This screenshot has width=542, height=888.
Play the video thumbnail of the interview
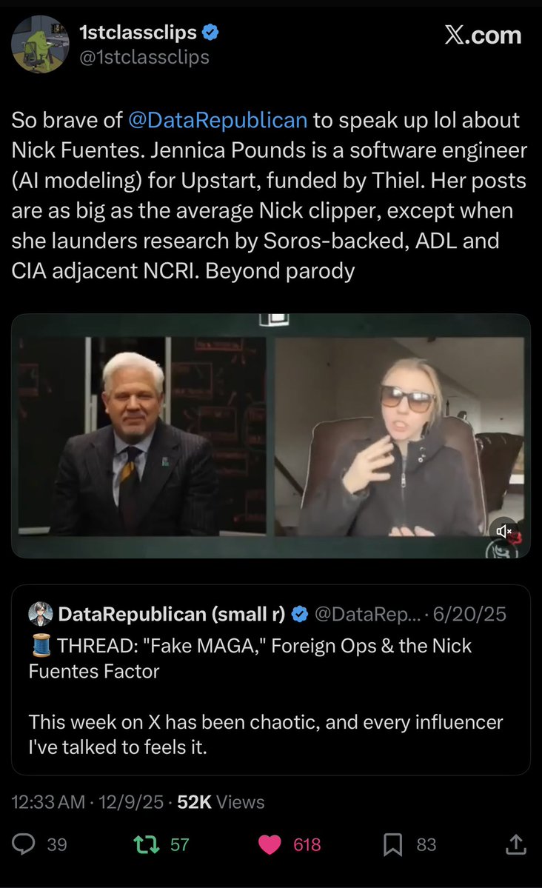[271, 435]
